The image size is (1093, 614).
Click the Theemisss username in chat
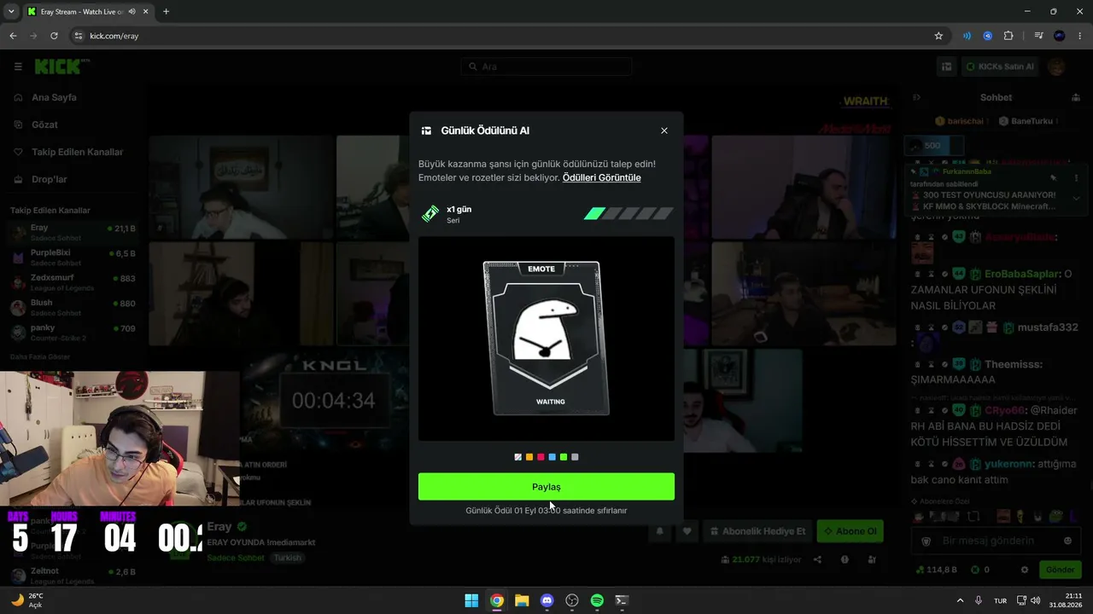(x=1013, y=364)
